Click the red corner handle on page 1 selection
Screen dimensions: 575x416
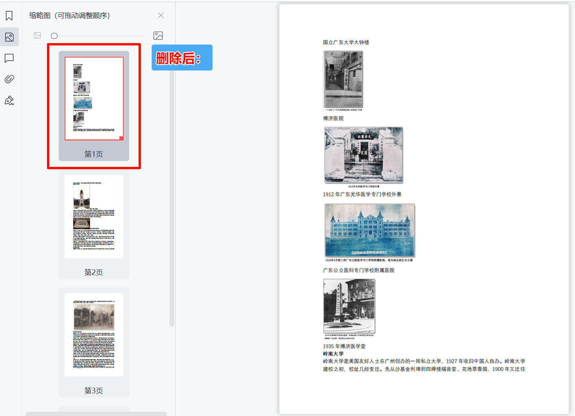coord(121,138)
